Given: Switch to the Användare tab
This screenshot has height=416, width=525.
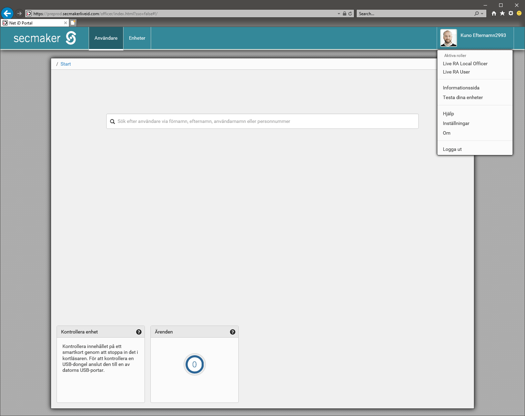Looking at the screenshot, I should click(x=106, y=38).
